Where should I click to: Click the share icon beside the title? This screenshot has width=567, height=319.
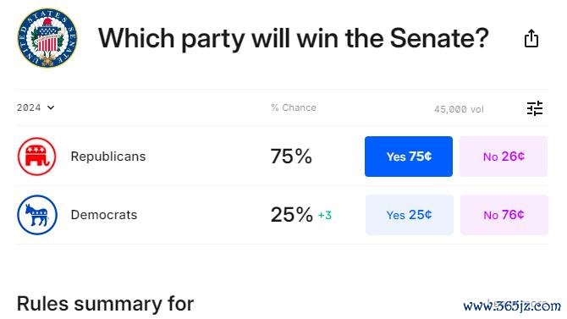(x=531, y=38)
